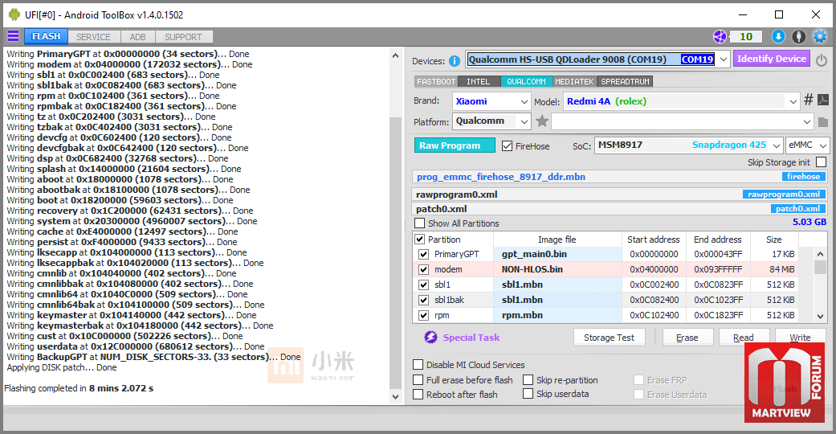
Task: Select the rpm.mbn image file cell
Action: click(557, 316)
